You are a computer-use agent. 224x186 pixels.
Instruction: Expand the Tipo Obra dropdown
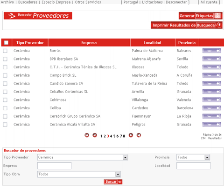point(118,174)
